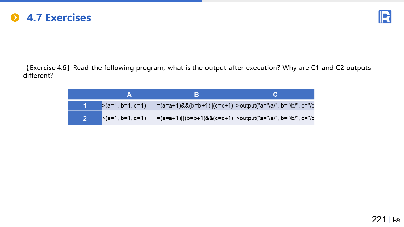Viewport: 404px width, 227px height.
Task: Select column header A in the table
Action: tap(129, 94)
